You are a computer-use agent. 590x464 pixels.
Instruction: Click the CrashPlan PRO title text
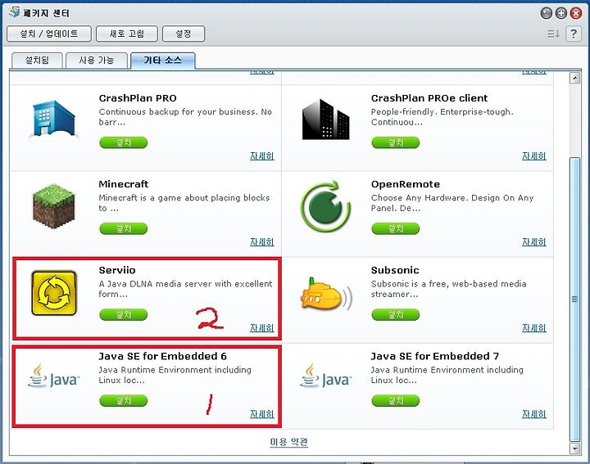pos(138,98)
